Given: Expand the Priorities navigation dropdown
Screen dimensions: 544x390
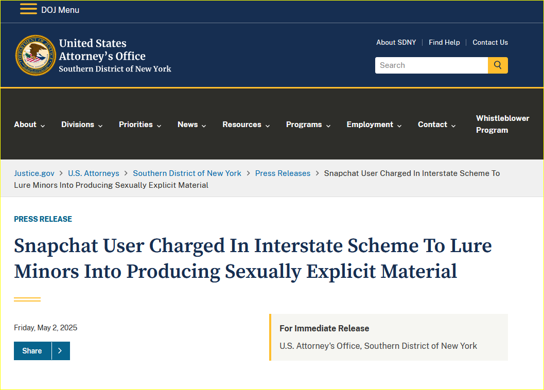Looking at the screenshot, I should [140, 125].
